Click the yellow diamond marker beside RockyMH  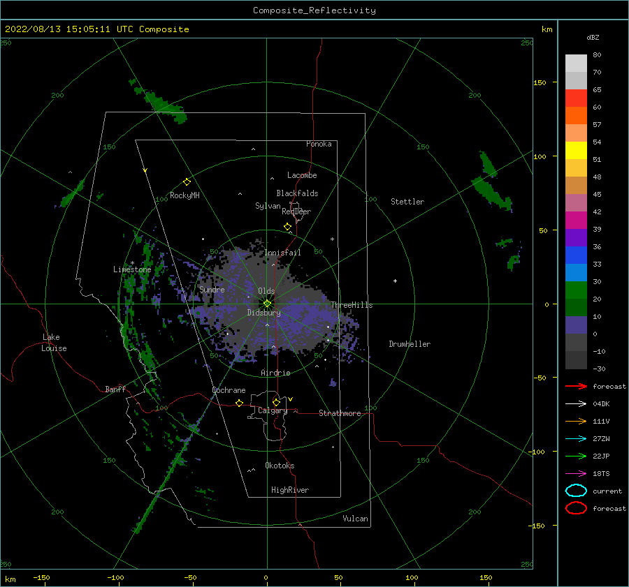click(187, 182)
